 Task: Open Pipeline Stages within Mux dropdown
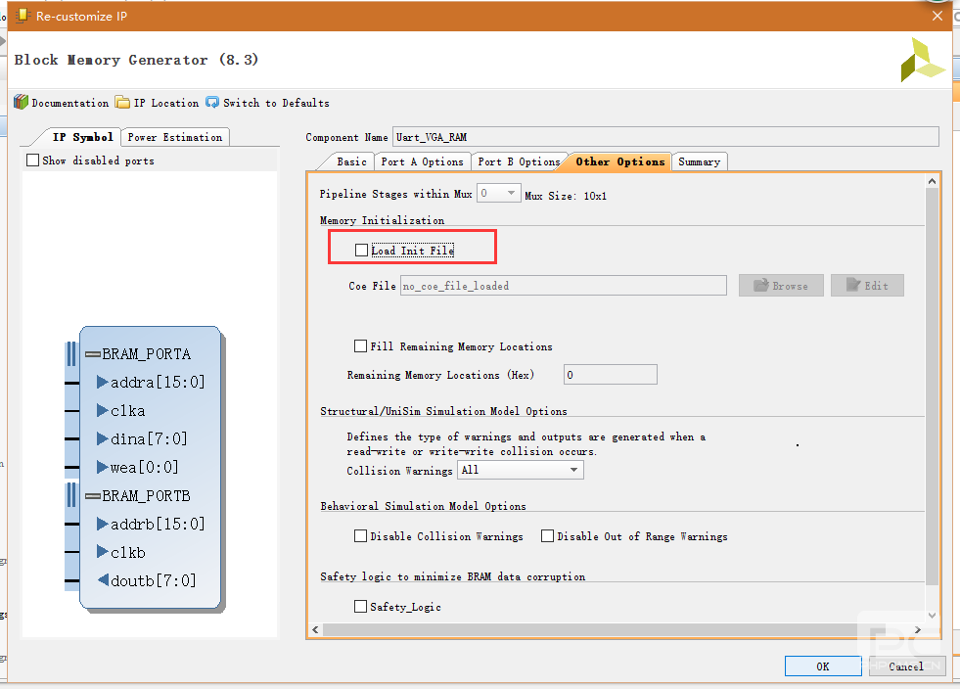pos(499,194)
